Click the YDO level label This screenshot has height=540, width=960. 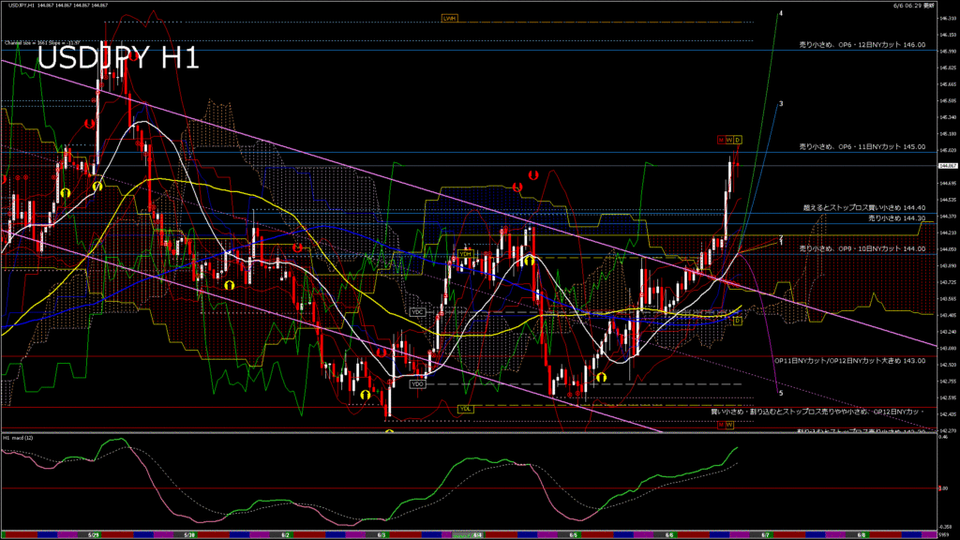coord(417,383)
